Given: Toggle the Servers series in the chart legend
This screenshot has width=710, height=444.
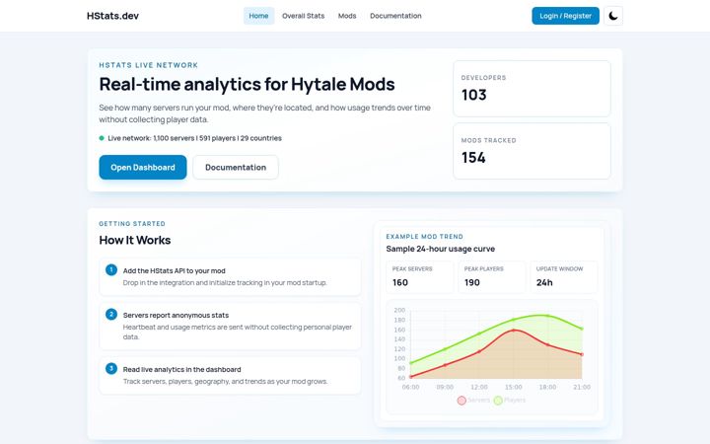Looking at the screenshot, I should (473, 400).
